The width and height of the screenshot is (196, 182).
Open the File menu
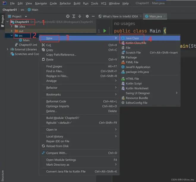12,3
